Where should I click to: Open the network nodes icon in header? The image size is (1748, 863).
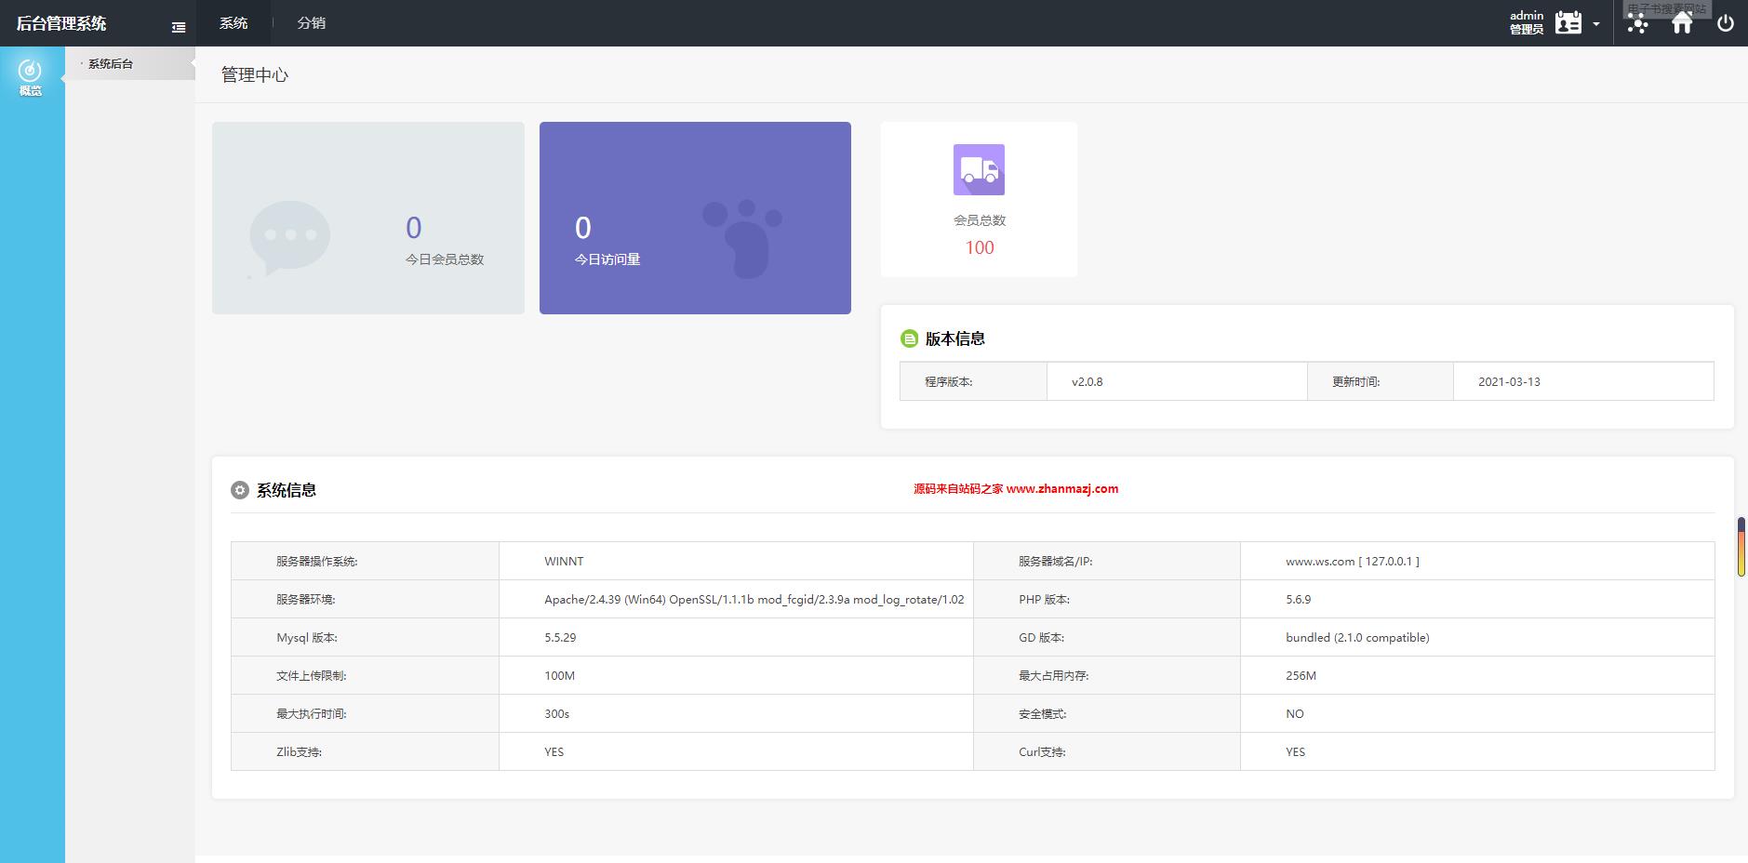pos(1637,24)
